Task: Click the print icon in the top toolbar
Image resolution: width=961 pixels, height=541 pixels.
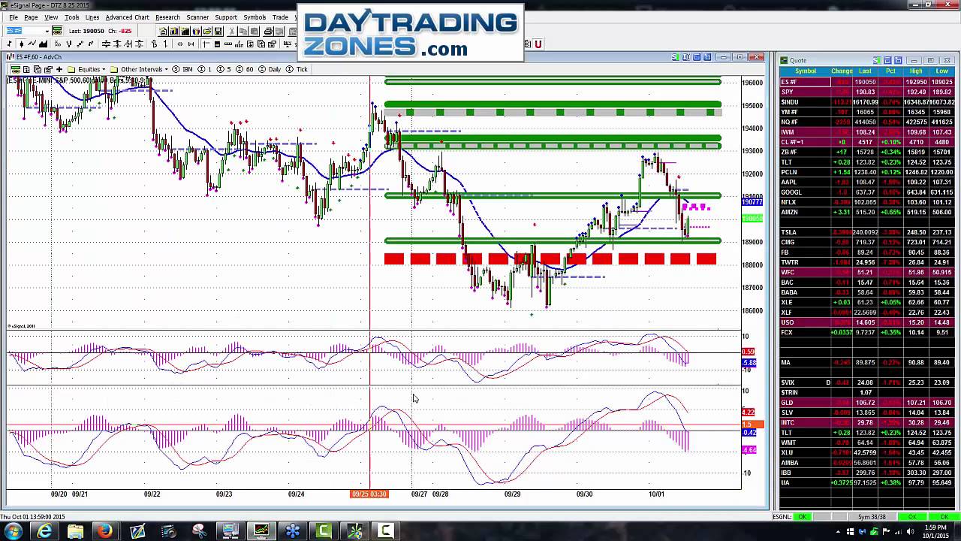Action: coord(269,31)
